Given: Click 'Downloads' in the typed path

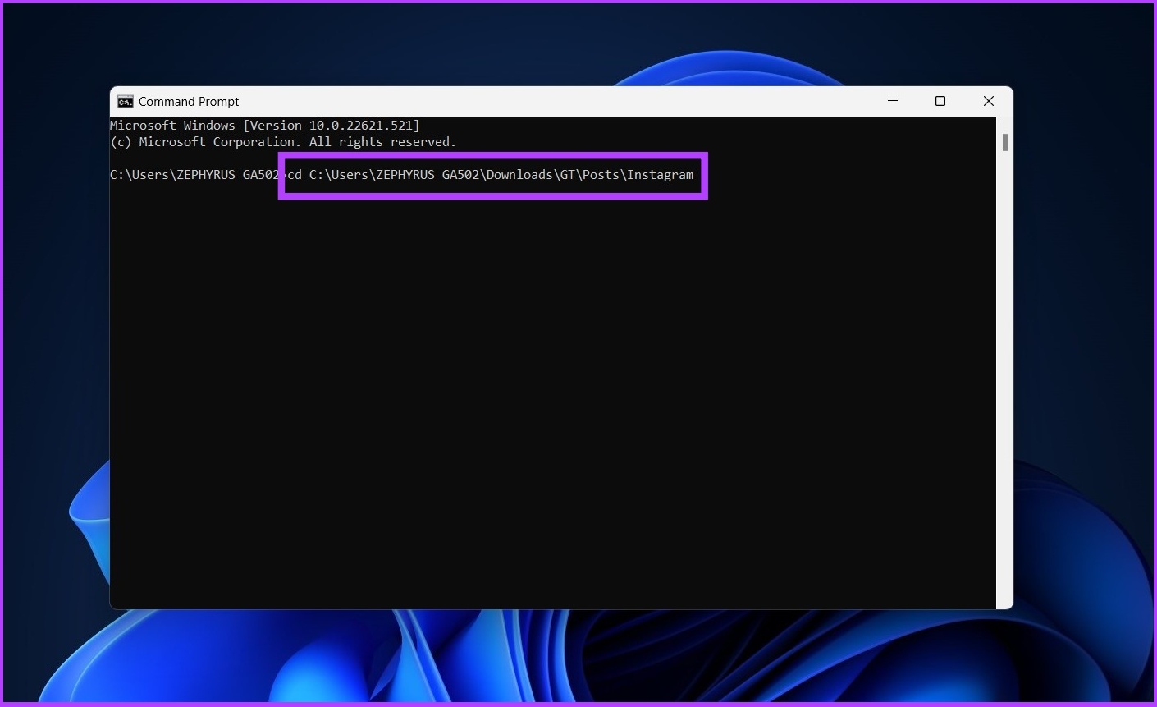Looking at the screenshot, I should pos(519,175).
